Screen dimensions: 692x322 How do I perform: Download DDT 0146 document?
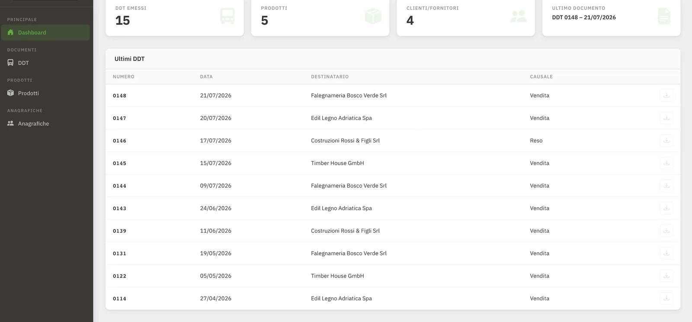click(666, 140)
